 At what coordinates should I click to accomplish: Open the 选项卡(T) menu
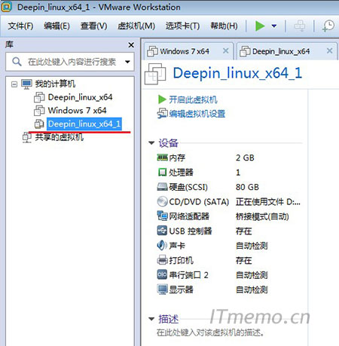click(182, 26)
